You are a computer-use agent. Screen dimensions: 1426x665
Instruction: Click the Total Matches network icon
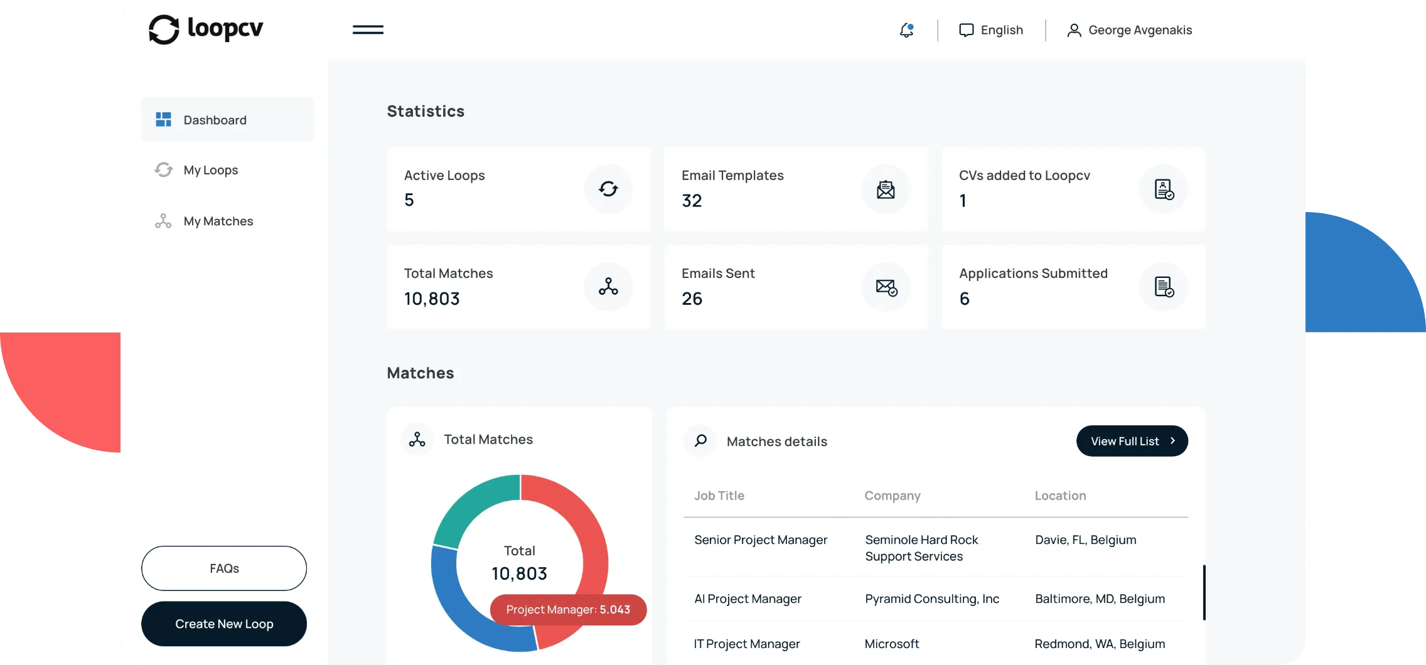tap(608, 287)
